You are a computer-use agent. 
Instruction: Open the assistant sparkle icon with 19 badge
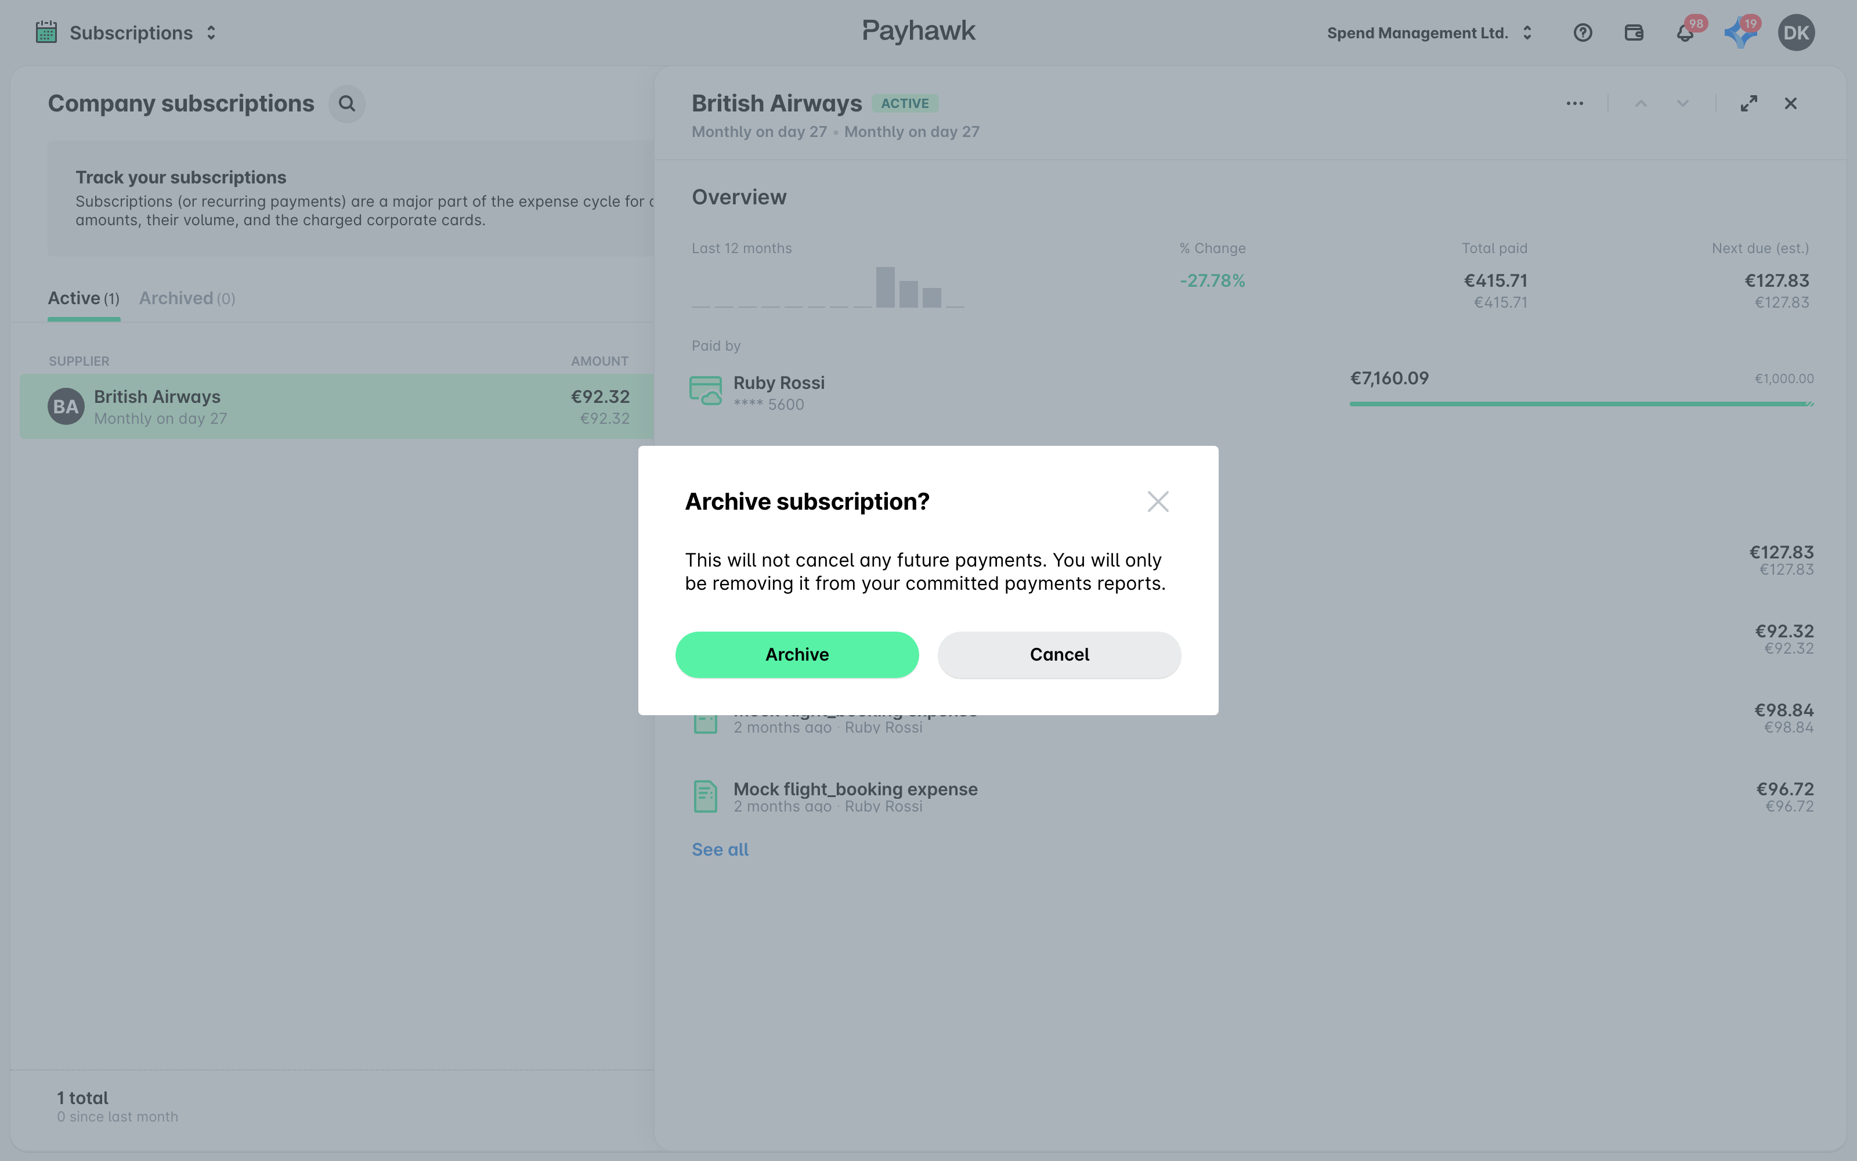[x=1740, y=33]
